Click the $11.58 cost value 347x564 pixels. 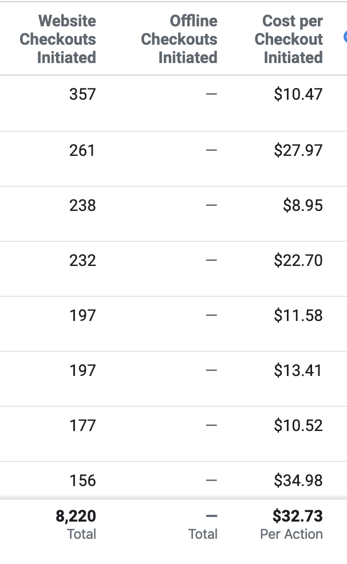pos(298,315)
